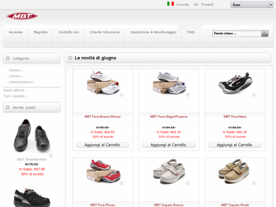Open the MBT Fora-Rosso product title

point(103,205)
